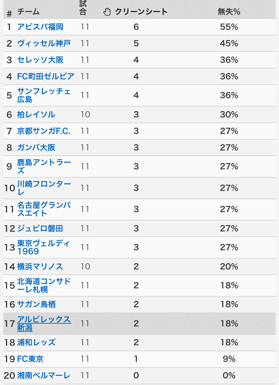Screen dimensions: 279x385
Task: Select 鹿島アントラーズ team link
Action: click(44, 166)
